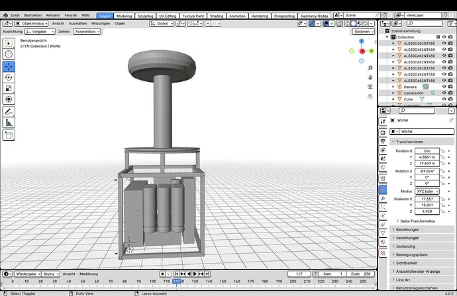
Task: Expand the Delta-Transformation section
Action: (416, 221)
